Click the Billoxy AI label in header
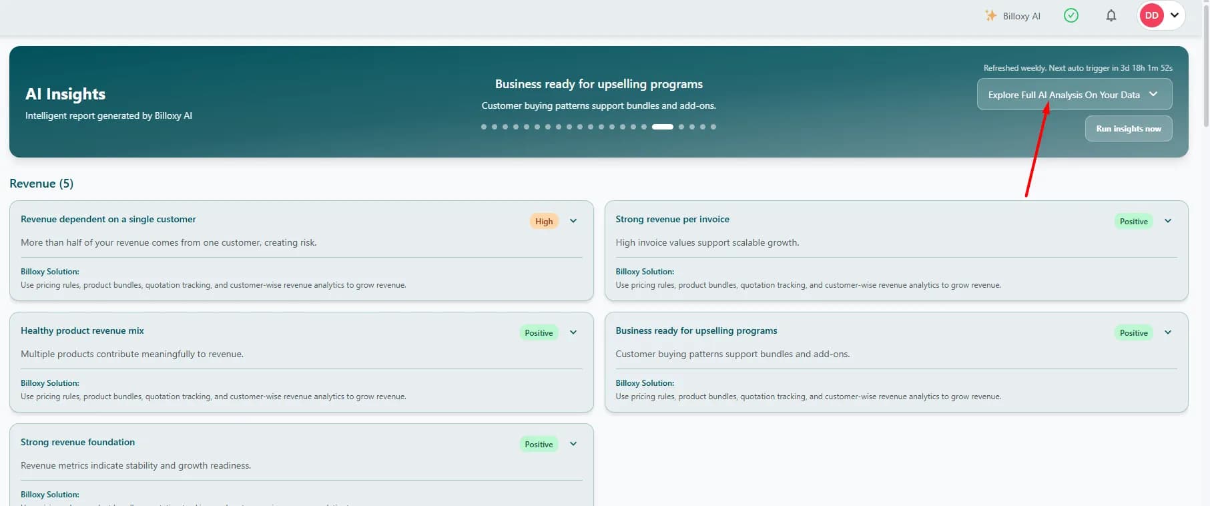Image resolution: width=1210 pixels, height=506 pixels. pos(1021,16)
